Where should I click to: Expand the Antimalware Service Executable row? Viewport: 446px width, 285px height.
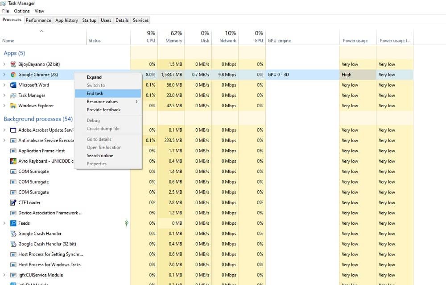coord(4,141)
